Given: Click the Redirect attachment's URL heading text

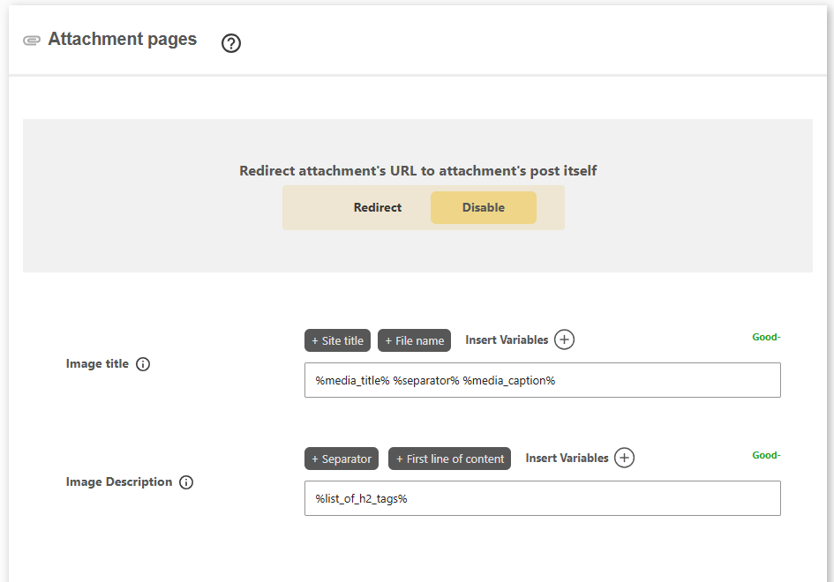Looking at the screenshot, I should pyautogui.click(x=417, y=170).
